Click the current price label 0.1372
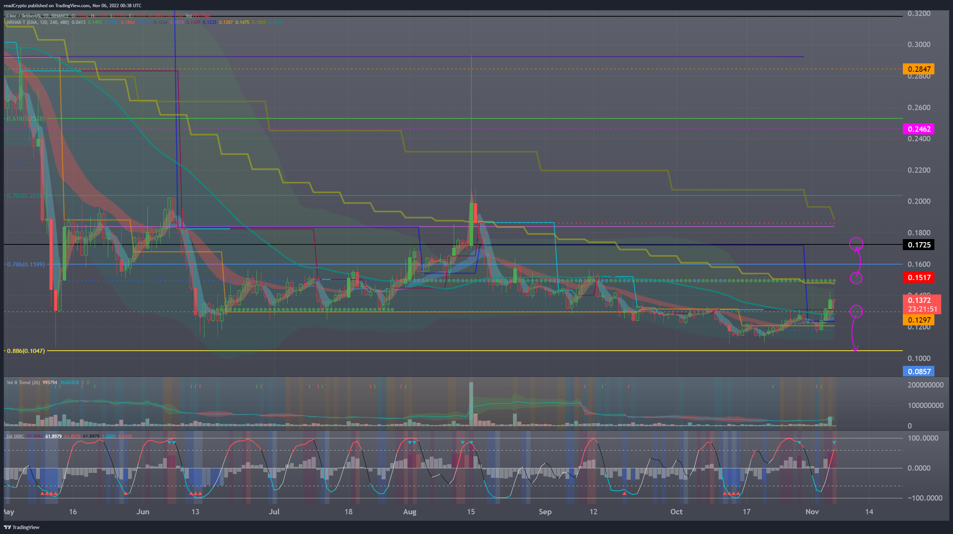This screenshot has width=953, height=534. tap(919, 300)
